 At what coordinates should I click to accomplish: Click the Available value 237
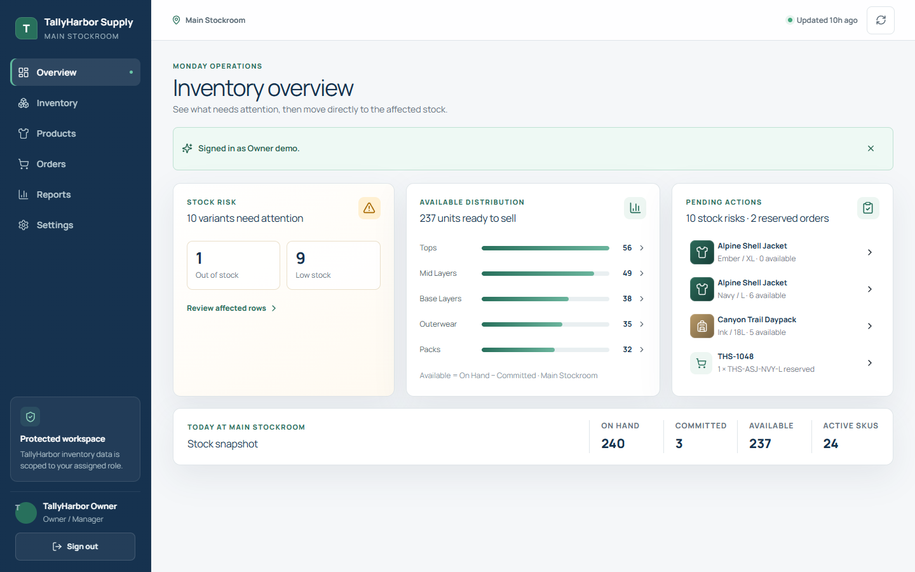[x=760, y=444]
